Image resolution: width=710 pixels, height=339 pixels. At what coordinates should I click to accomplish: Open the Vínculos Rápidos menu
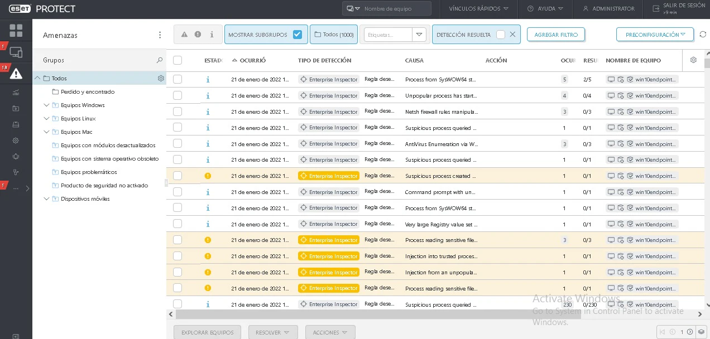478,9
